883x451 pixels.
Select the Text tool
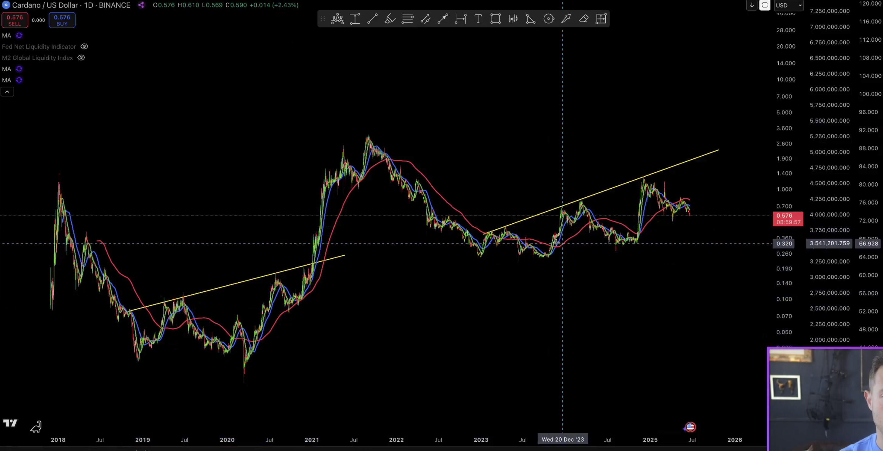(478, 19)
